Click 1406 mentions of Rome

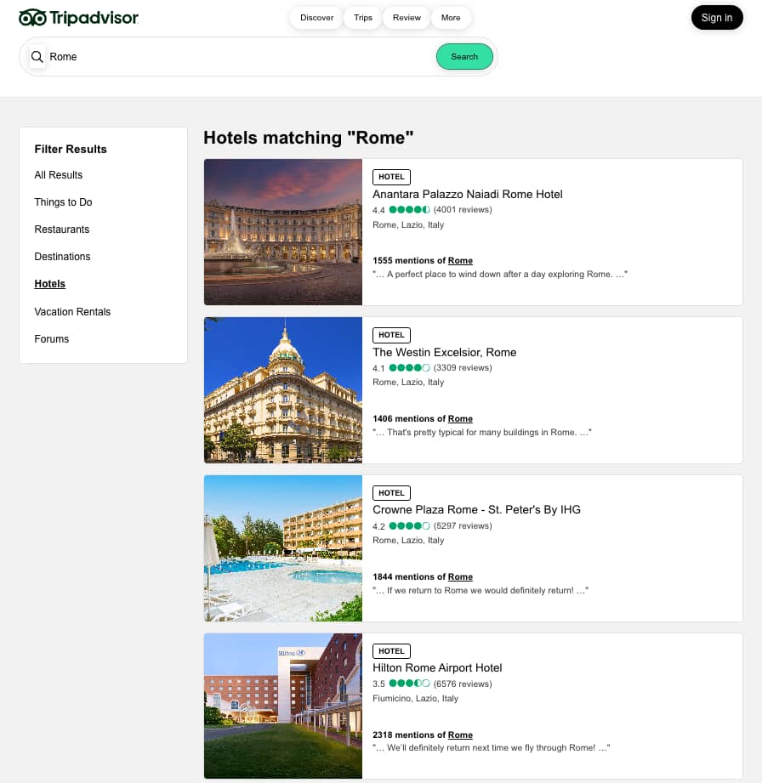422,419
